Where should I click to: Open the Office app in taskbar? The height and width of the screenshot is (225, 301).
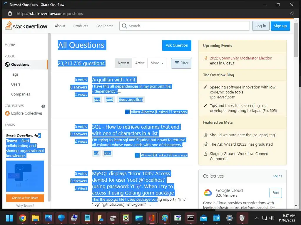click(152, 218)
